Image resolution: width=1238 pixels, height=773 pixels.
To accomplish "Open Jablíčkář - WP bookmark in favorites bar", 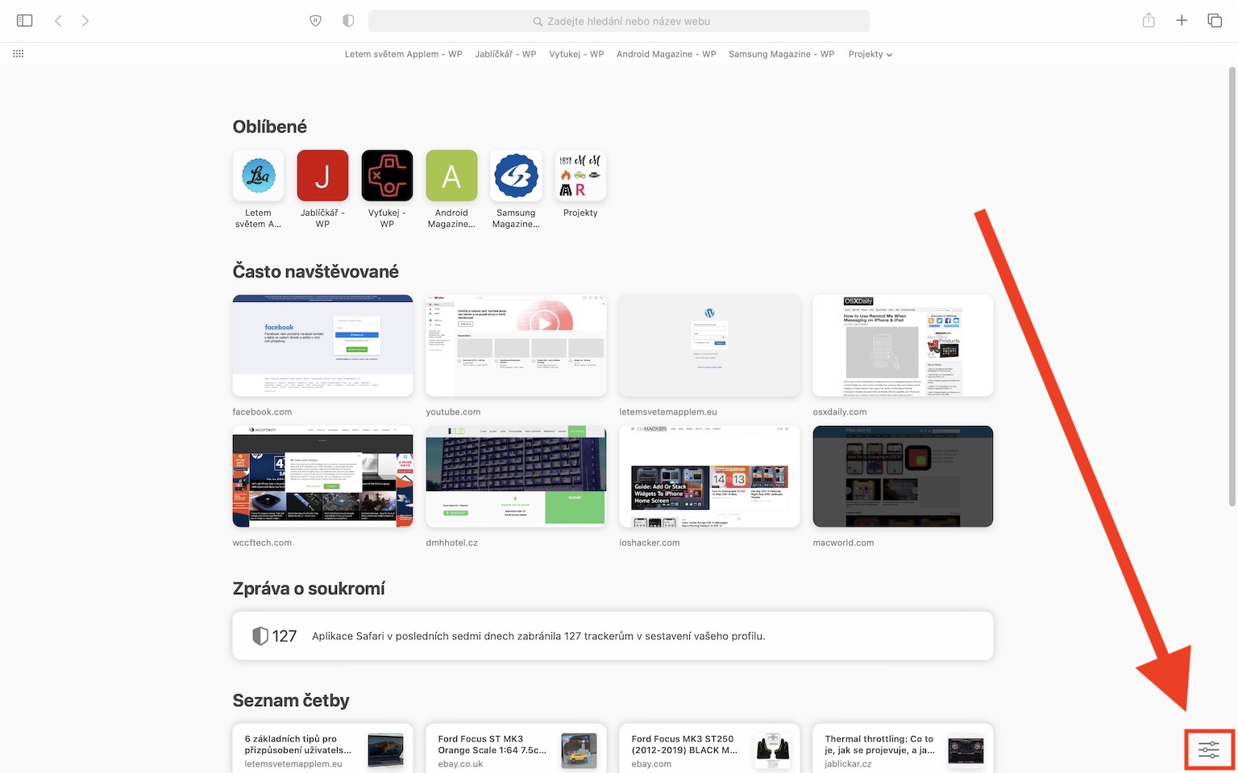I will coord(505,54).
